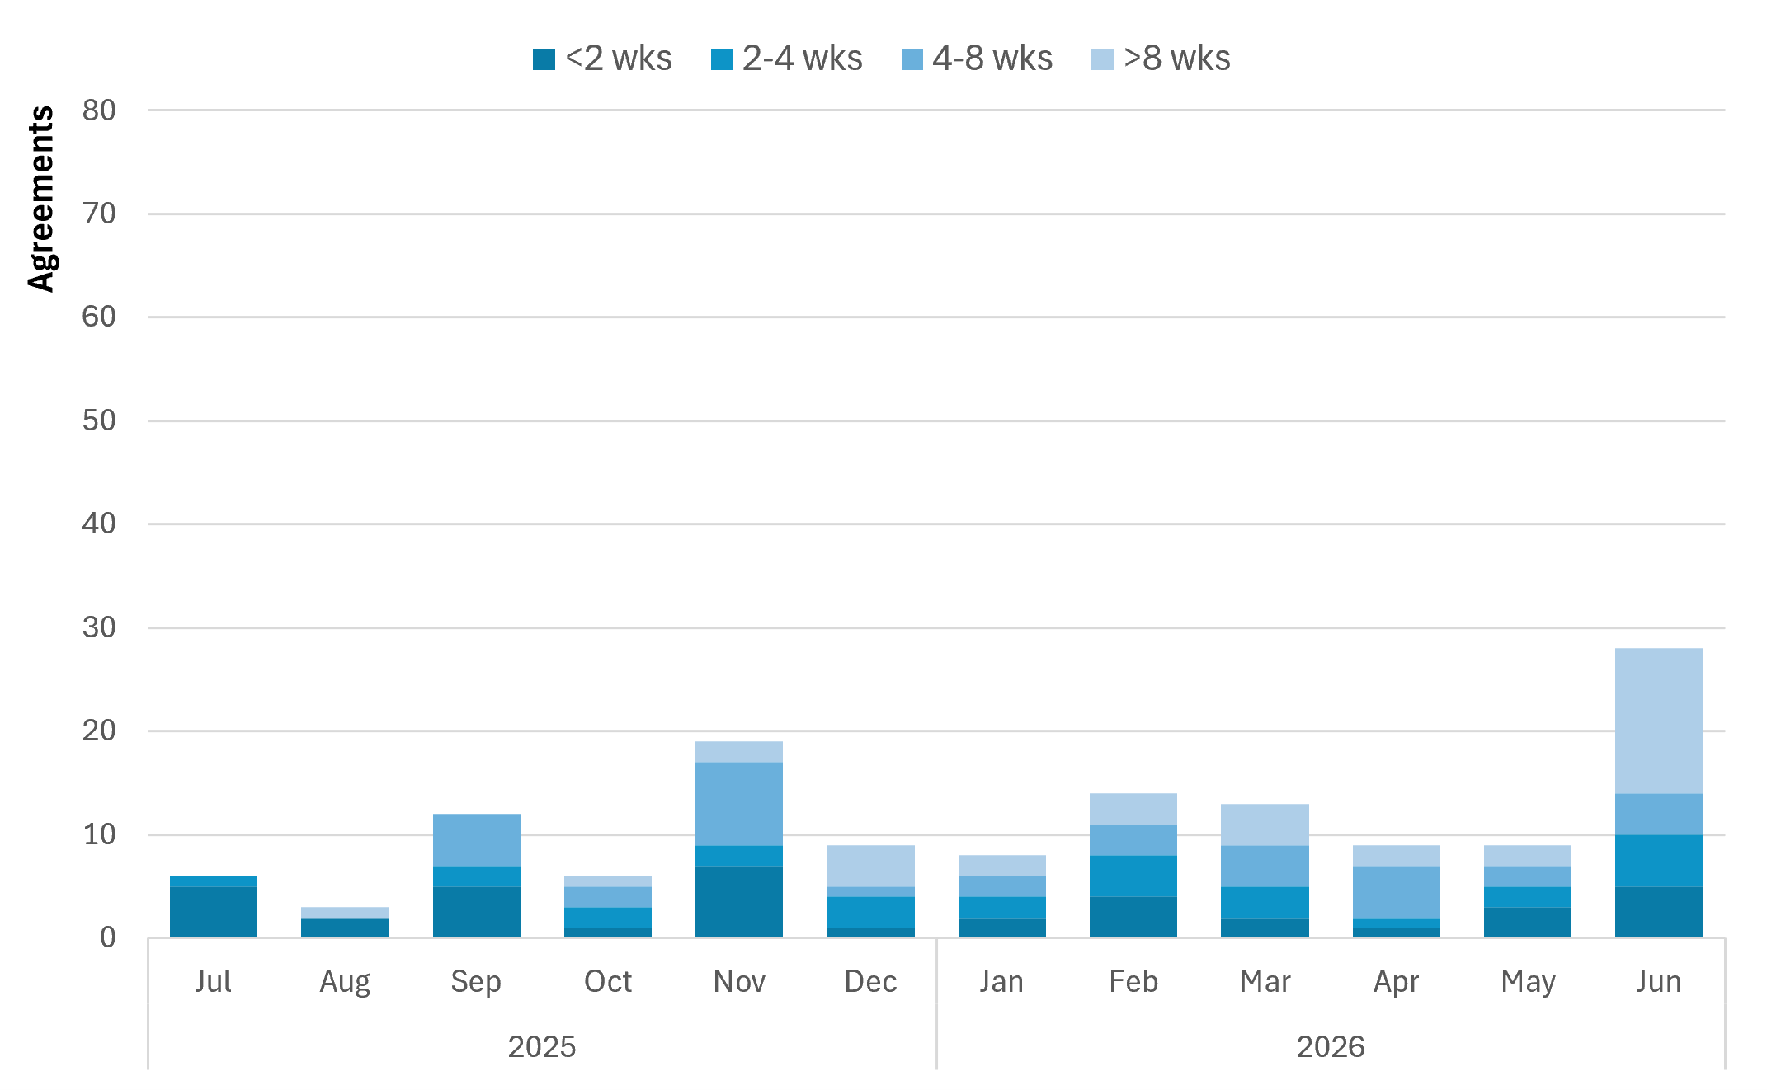Screen dimensions: 1767x1090
Task: Select the <2 wks legend label
Action: point(619,59)
